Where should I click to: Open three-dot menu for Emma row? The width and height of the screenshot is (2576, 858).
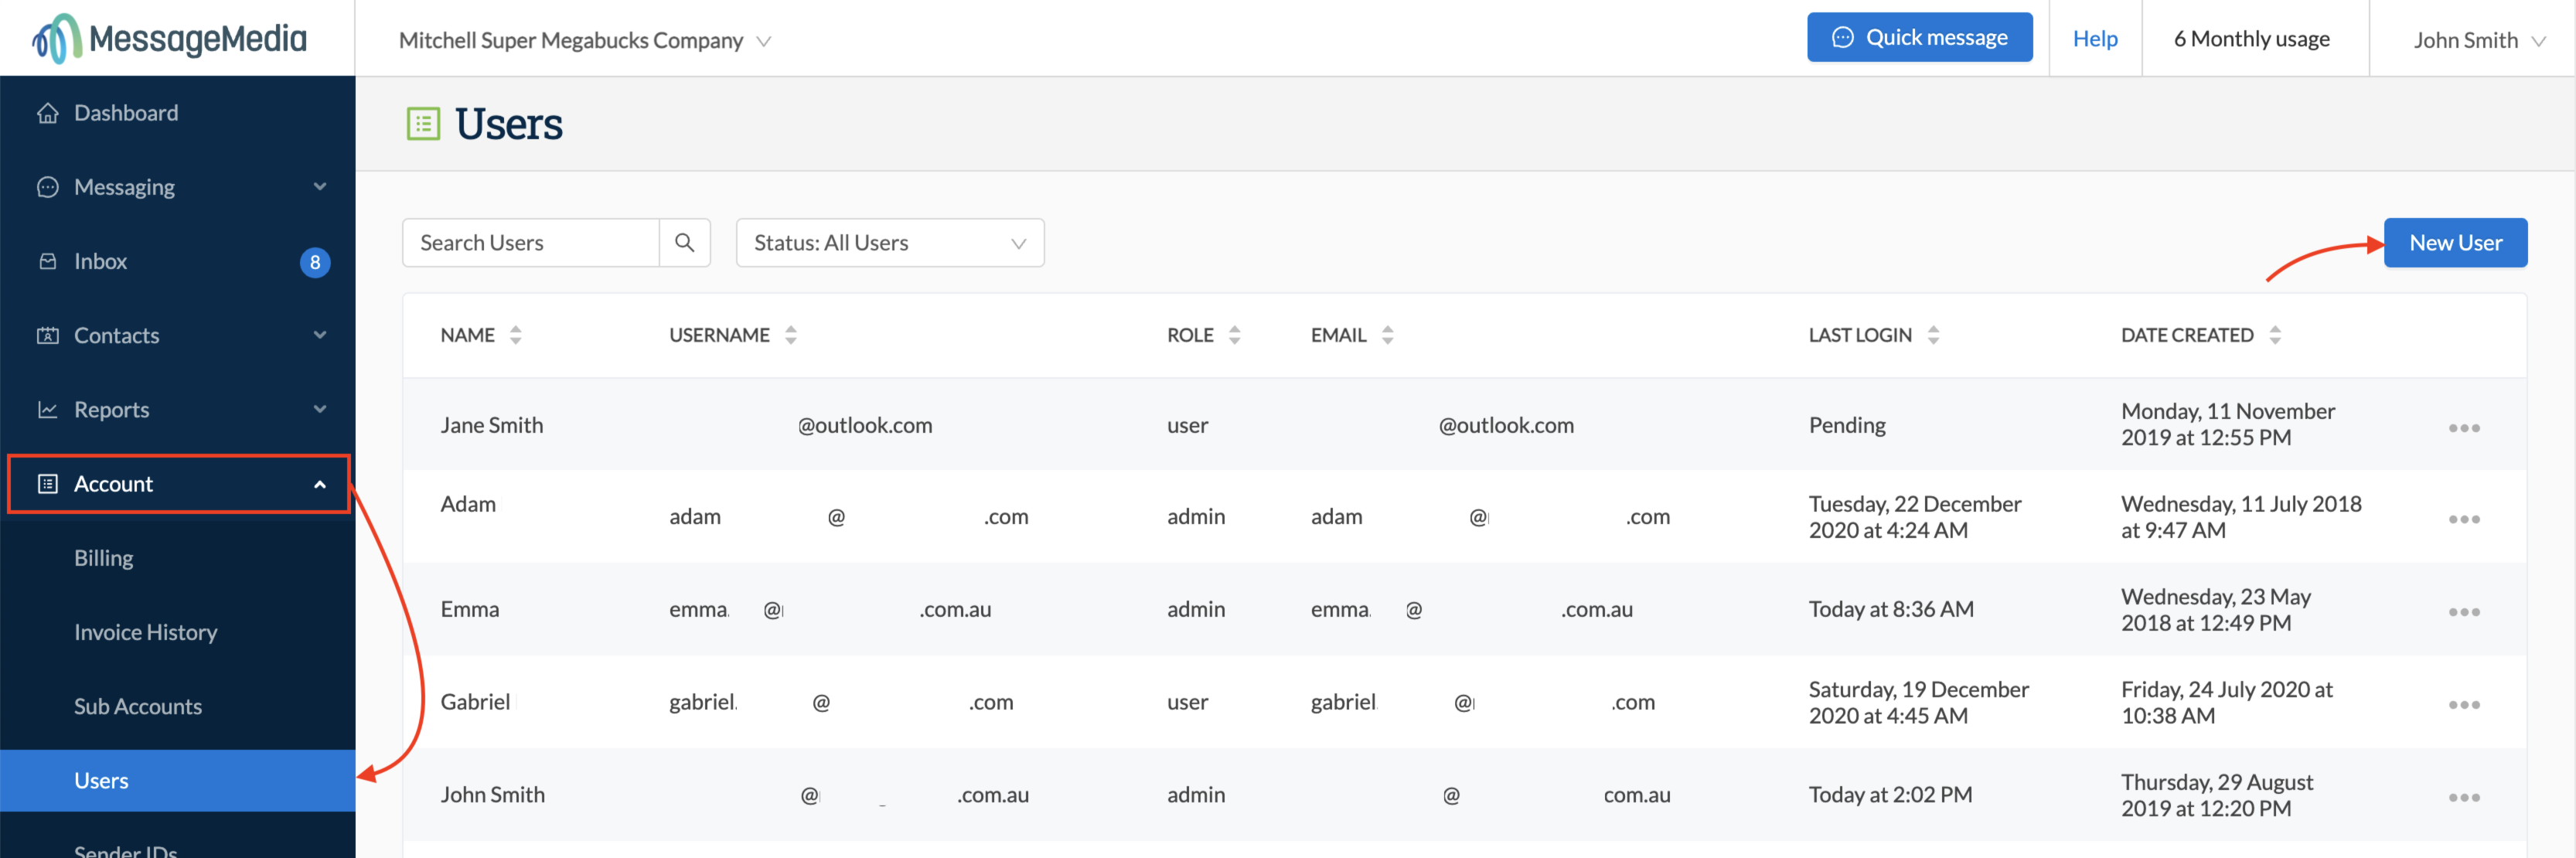tap(2463, 612)
